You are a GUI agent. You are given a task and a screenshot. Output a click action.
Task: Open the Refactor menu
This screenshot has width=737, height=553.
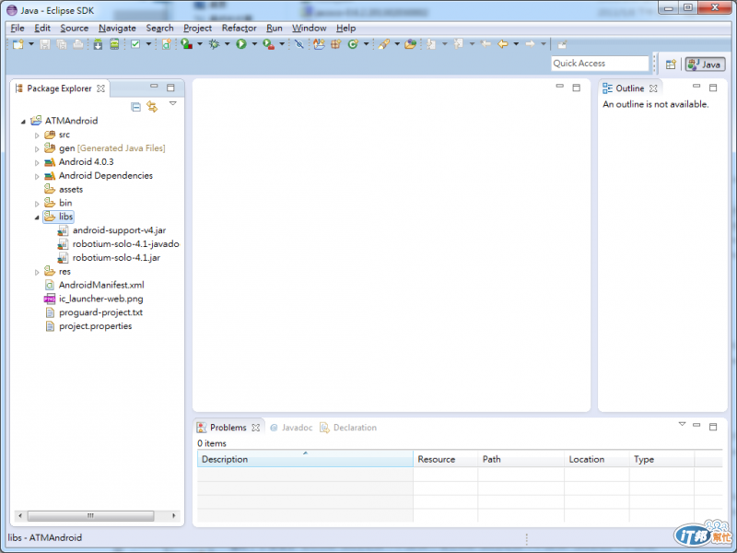240,29
